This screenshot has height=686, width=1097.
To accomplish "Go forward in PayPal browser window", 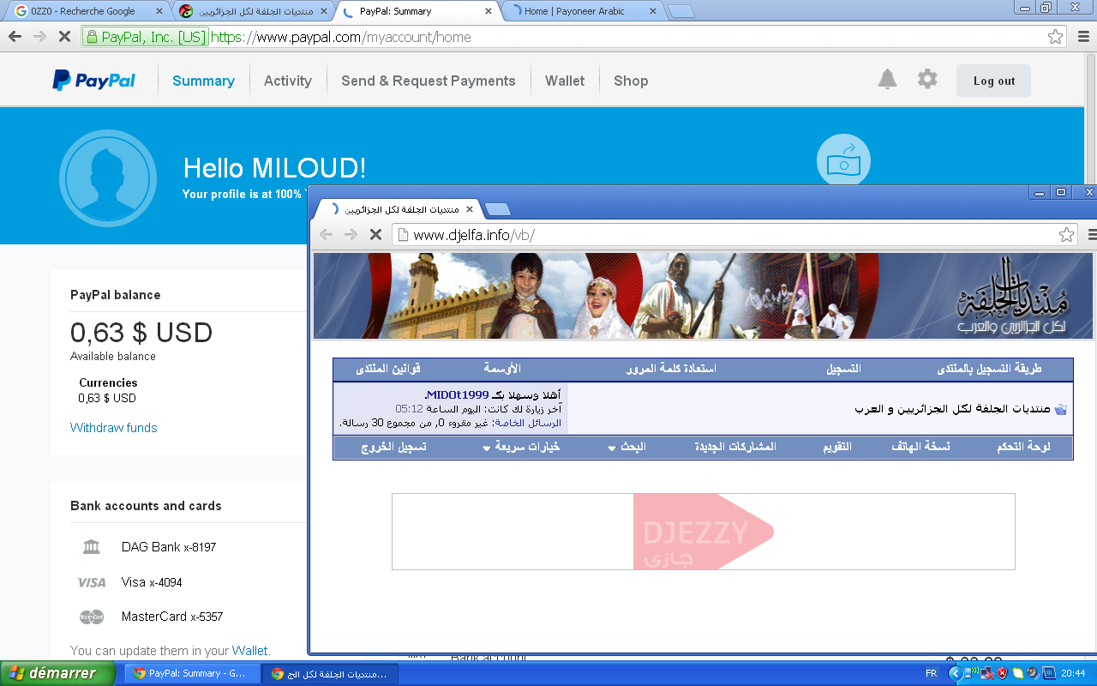I will click(x=39, y=37).
